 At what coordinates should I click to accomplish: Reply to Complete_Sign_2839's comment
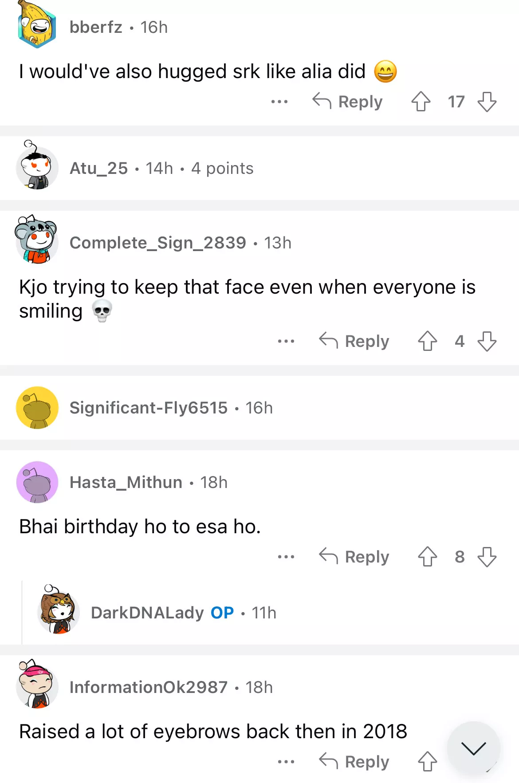(x=354, y=341)
